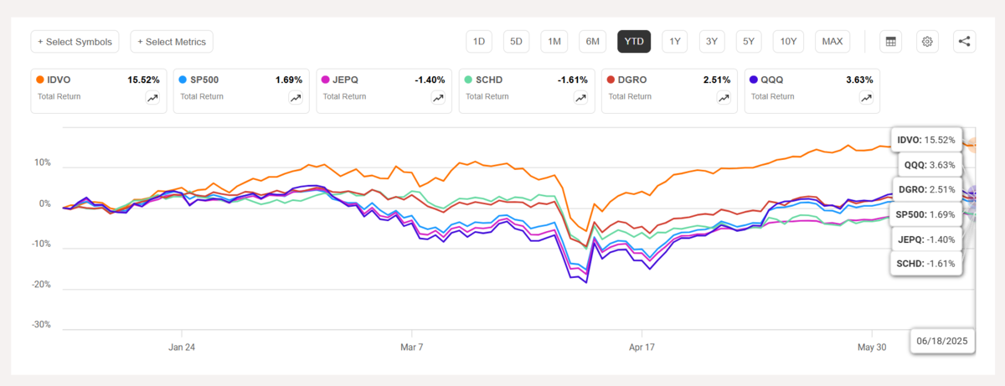Viewport: 1005px width, 386px height.
Task: Switch to the 3Y time range
Action: (x=711, y=41)
